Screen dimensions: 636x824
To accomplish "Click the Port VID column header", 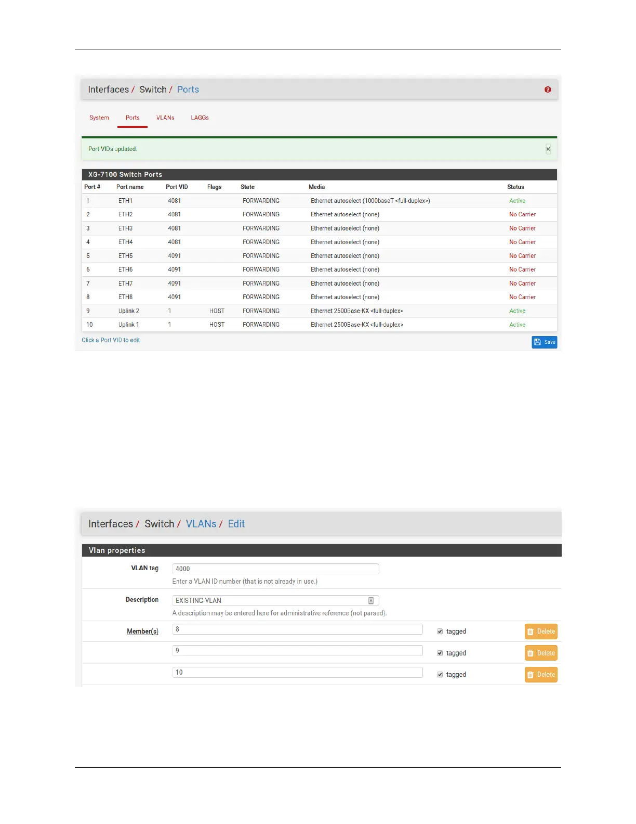I will (x=177, y=187).
